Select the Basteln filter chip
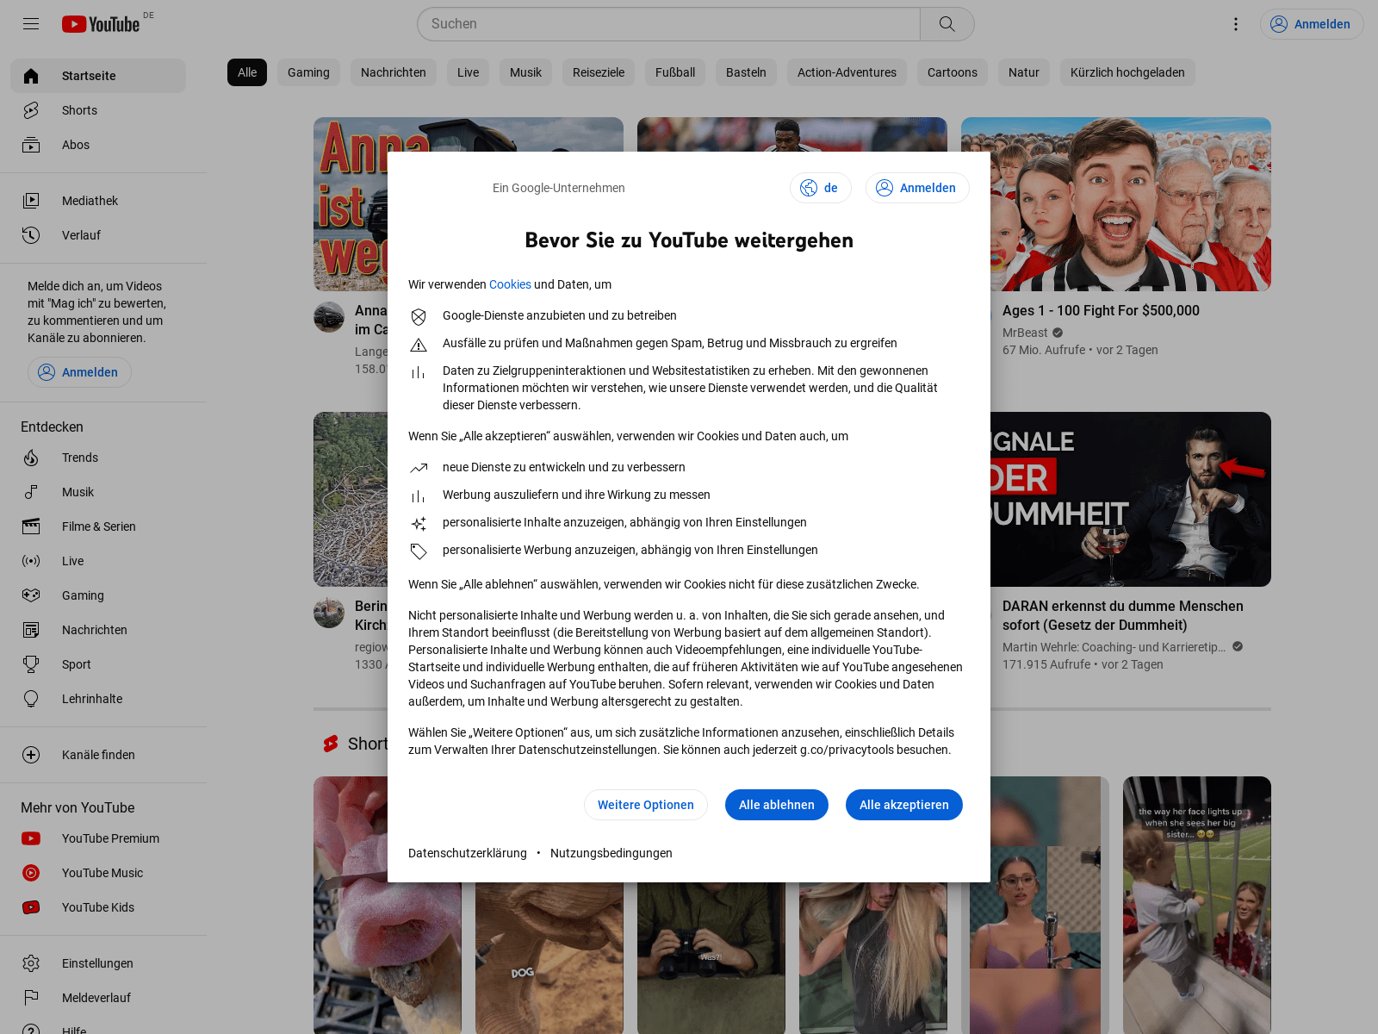This screenshot has height=1034, width=1378. pyautogui.click(x=746, y=72)
